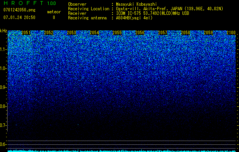Click the 2056 time marker

(x=140, y=33)
